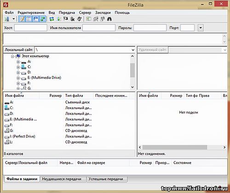Open the filename filters dialog icon
Screen dimensions: 230x193
click(x=88, y=19)
